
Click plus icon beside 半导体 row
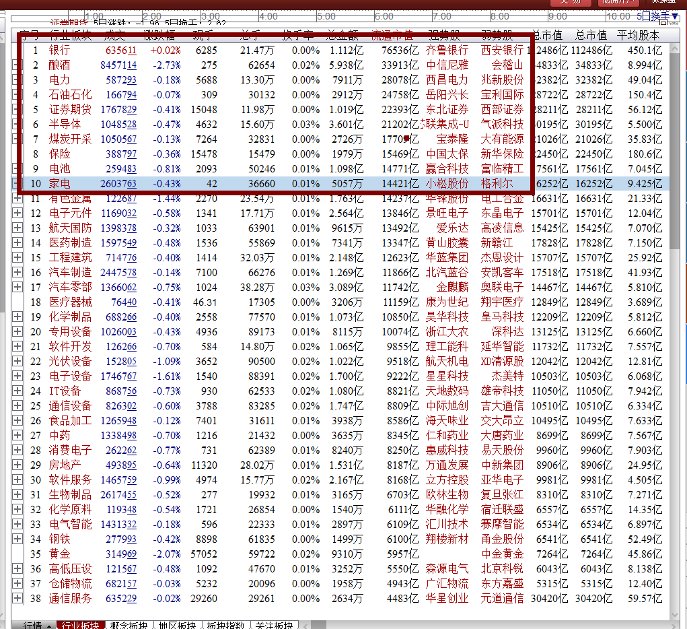[18, 125]
